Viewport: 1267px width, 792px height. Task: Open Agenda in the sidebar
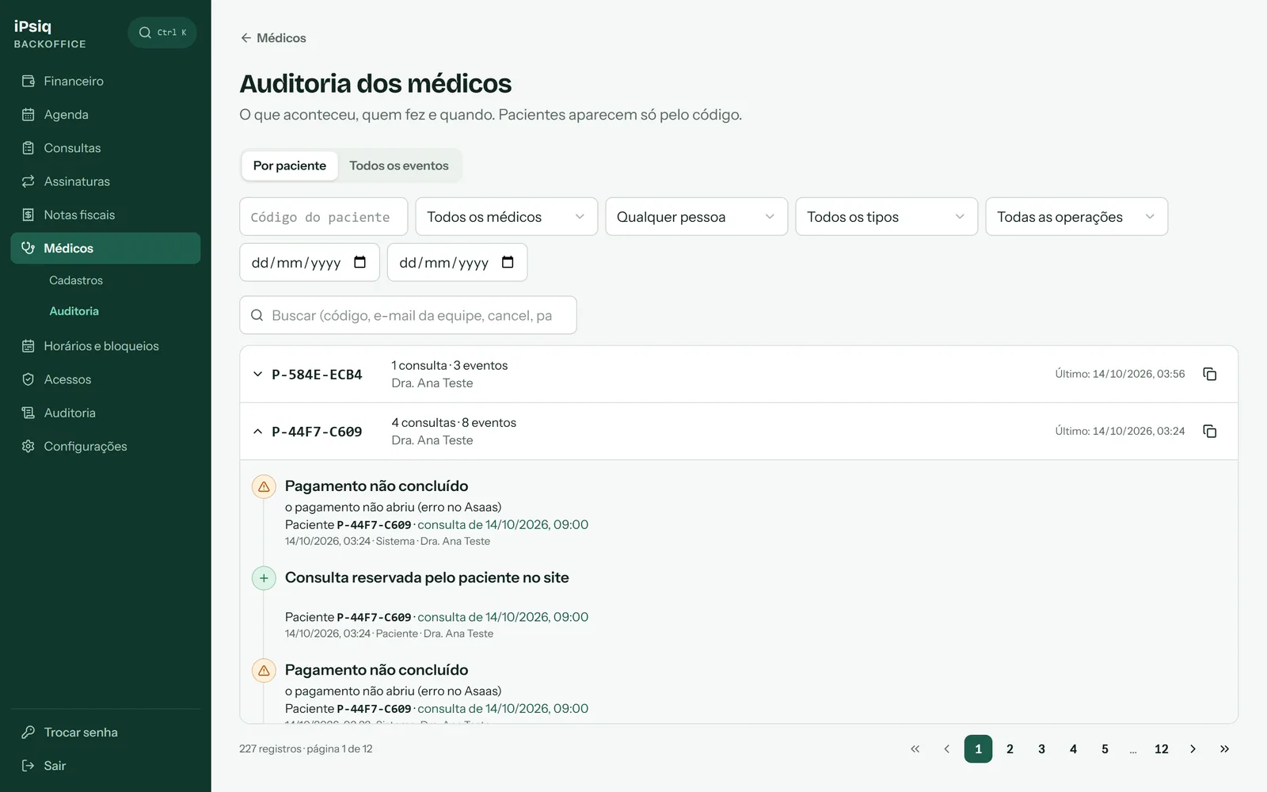pyautogui.click(x=105, y=114)
